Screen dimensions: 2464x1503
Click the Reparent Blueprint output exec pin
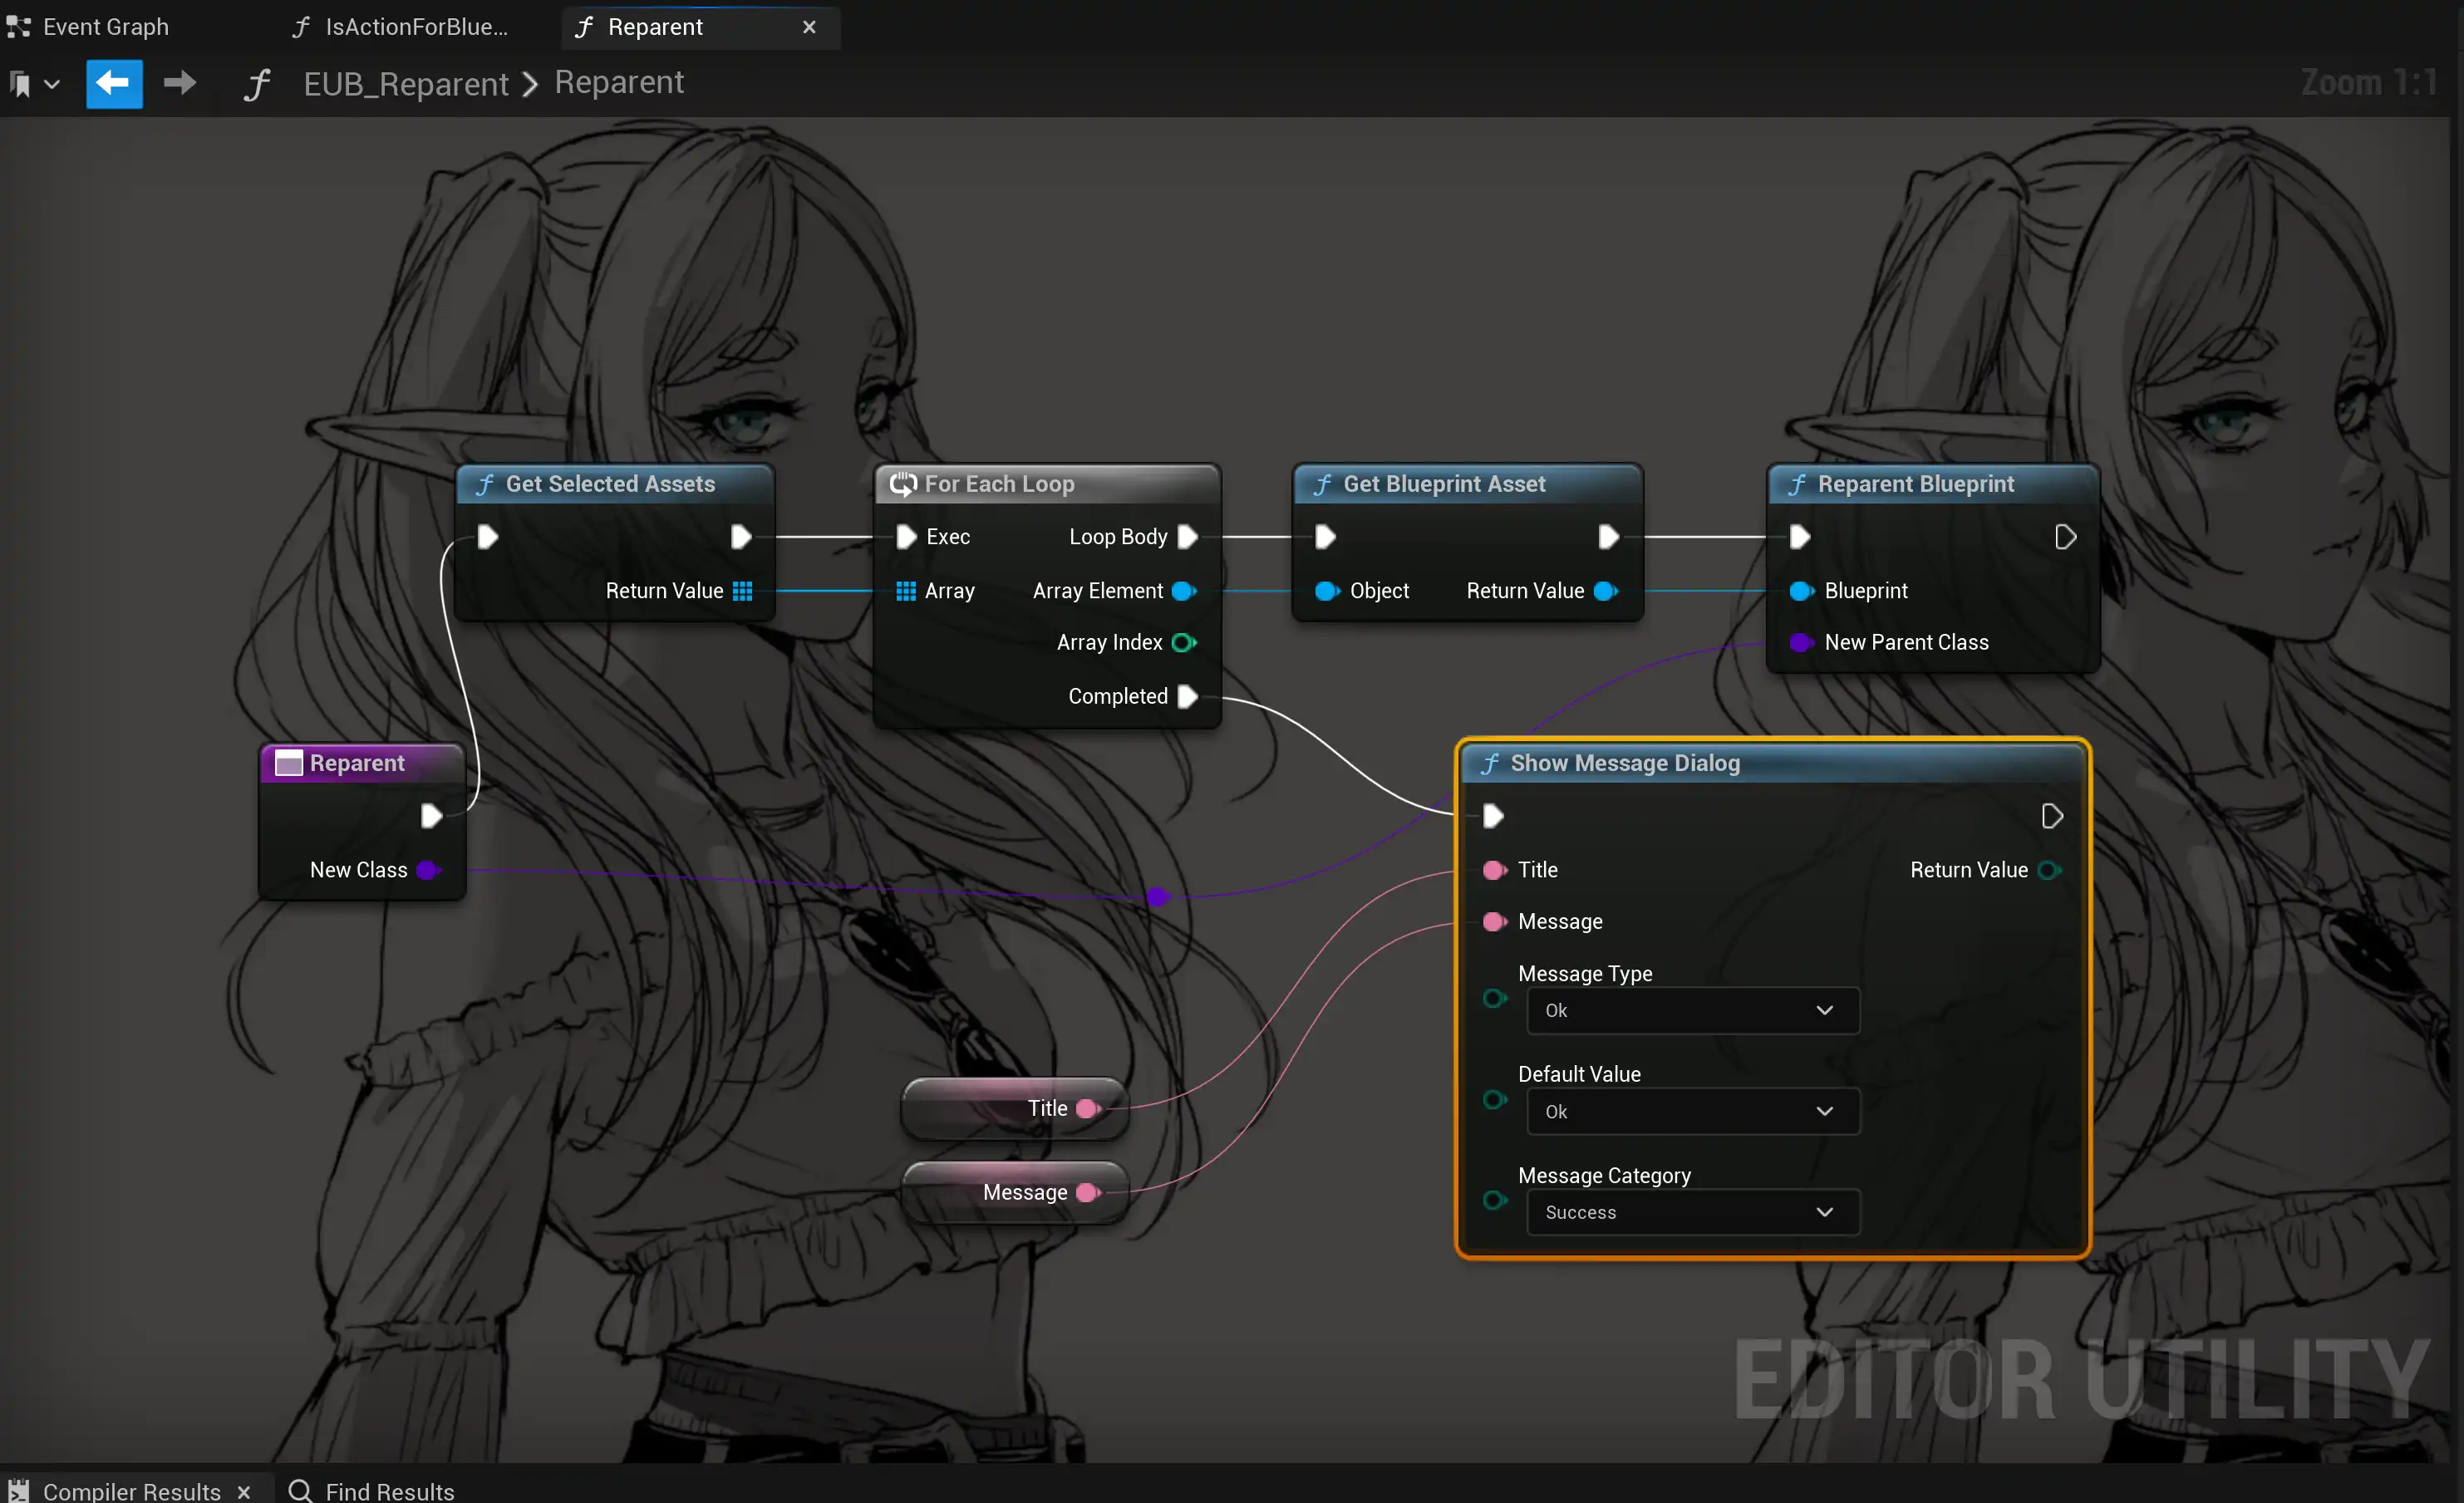(x=2064, y=537)
